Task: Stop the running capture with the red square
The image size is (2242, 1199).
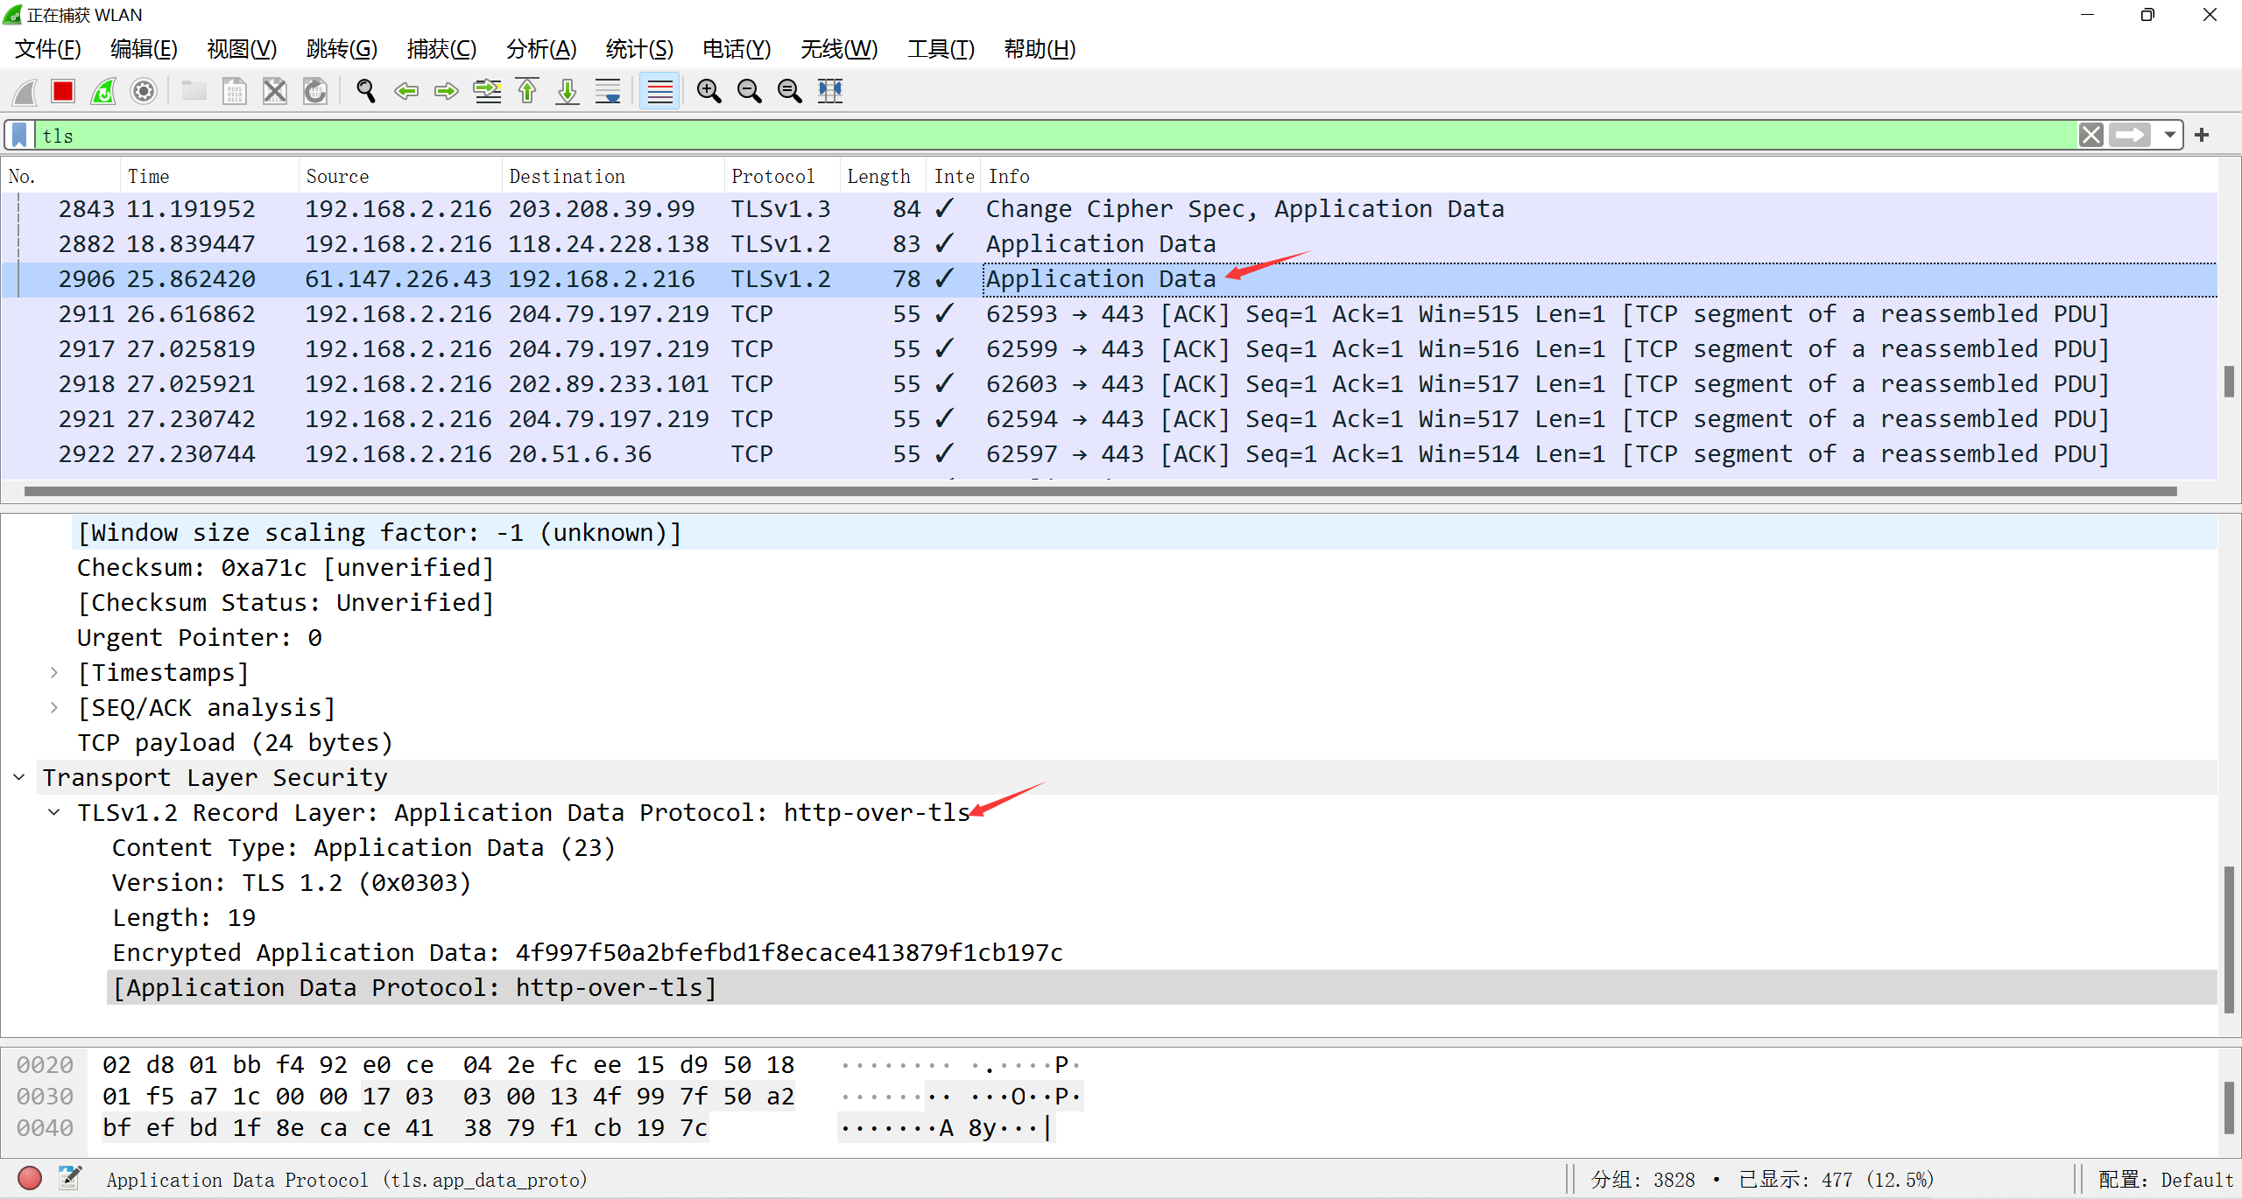Action: 63,91
